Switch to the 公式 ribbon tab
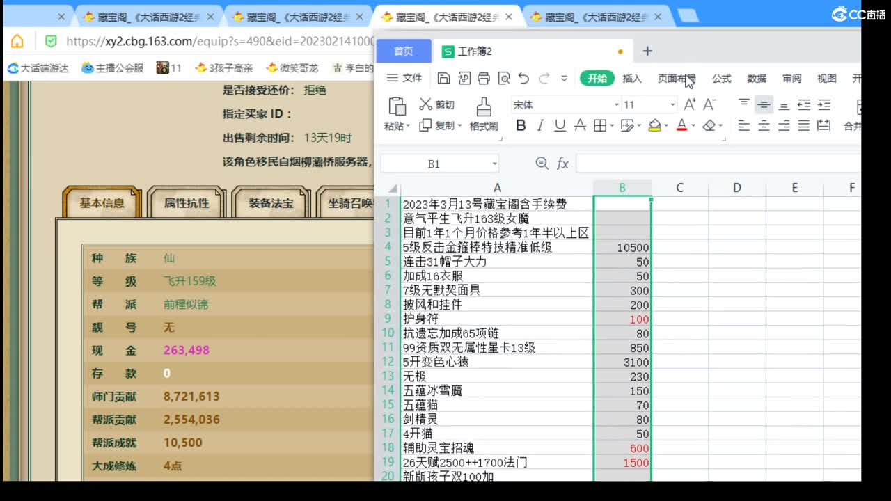The height and width of the screenshot is (501, 891). coord(722,79)
